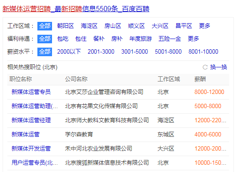Click truncated salary 12000-200… for 新媒体开发运营

point(210,148)
